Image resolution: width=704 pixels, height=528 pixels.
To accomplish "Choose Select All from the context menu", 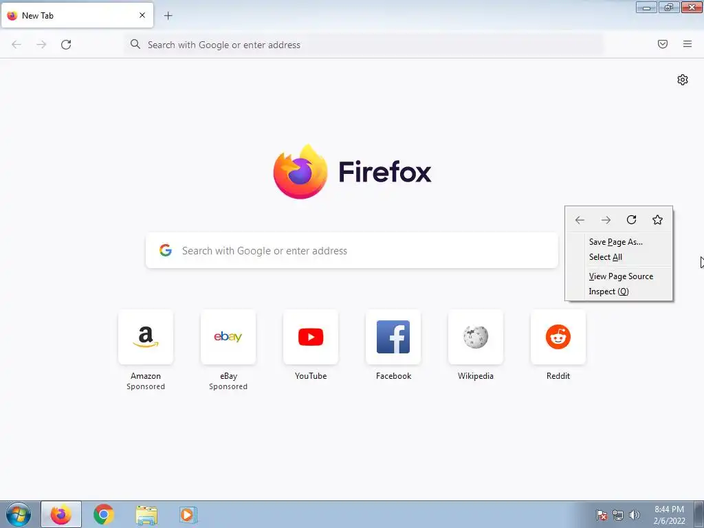I will coord(619,257).
